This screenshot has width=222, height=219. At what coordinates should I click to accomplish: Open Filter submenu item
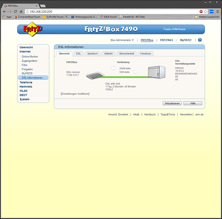25,65
